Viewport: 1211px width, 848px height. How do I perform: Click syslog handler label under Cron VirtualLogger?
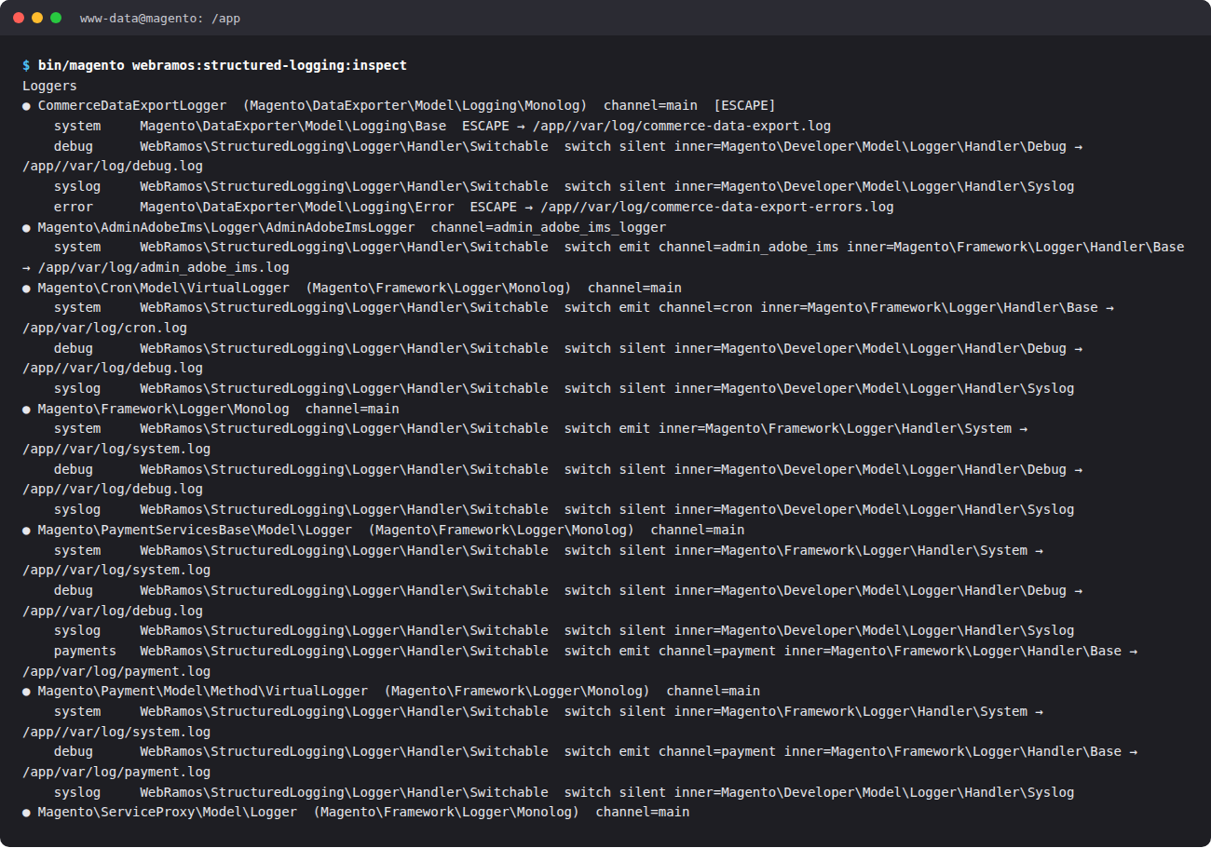click(77, 388)
